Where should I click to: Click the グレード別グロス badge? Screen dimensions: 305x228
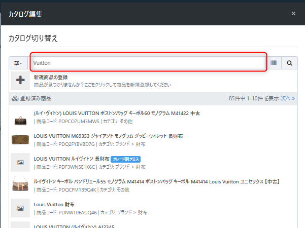click(x=126, y=159)
